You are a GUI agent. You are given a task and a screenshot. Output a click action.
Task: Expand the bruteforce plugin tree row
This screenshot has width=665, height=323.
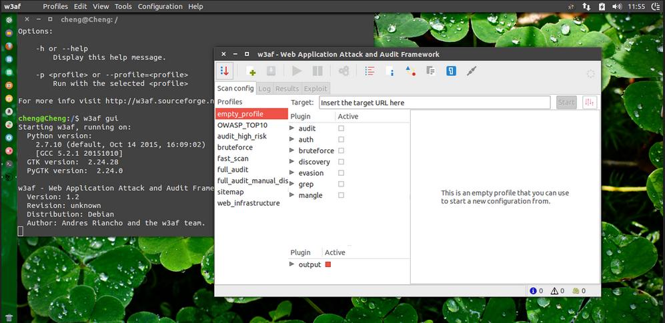tap(291, 151)
